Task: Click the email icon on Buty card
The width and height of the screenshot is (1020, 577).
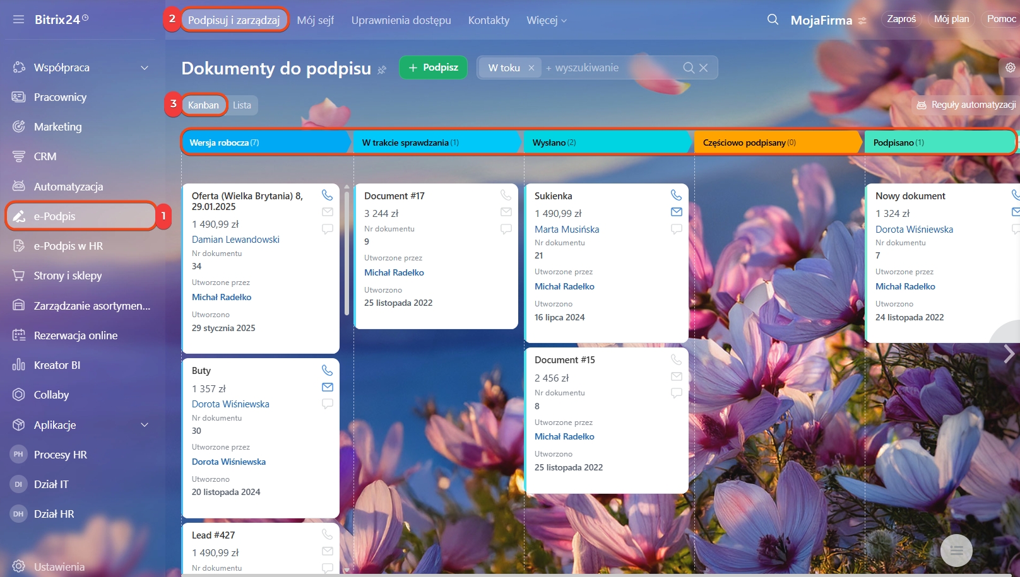Action: pos(327,387)
